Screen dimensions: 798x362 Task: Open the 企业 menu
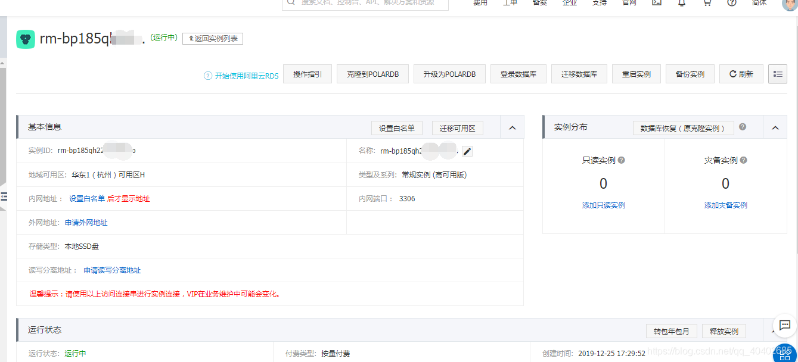pos(570,2)
